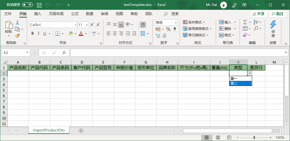290x141 pixels.
Task: Toggle the AutoSave switch
Action: [27, 5]
